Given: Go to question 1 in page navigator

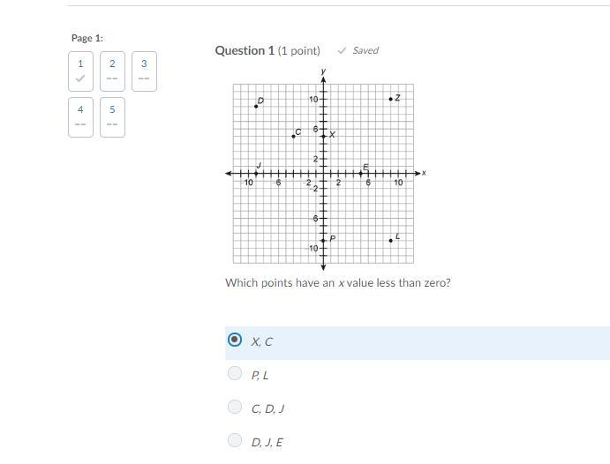Looking at the screenshot, I should [x=80, y=71].
